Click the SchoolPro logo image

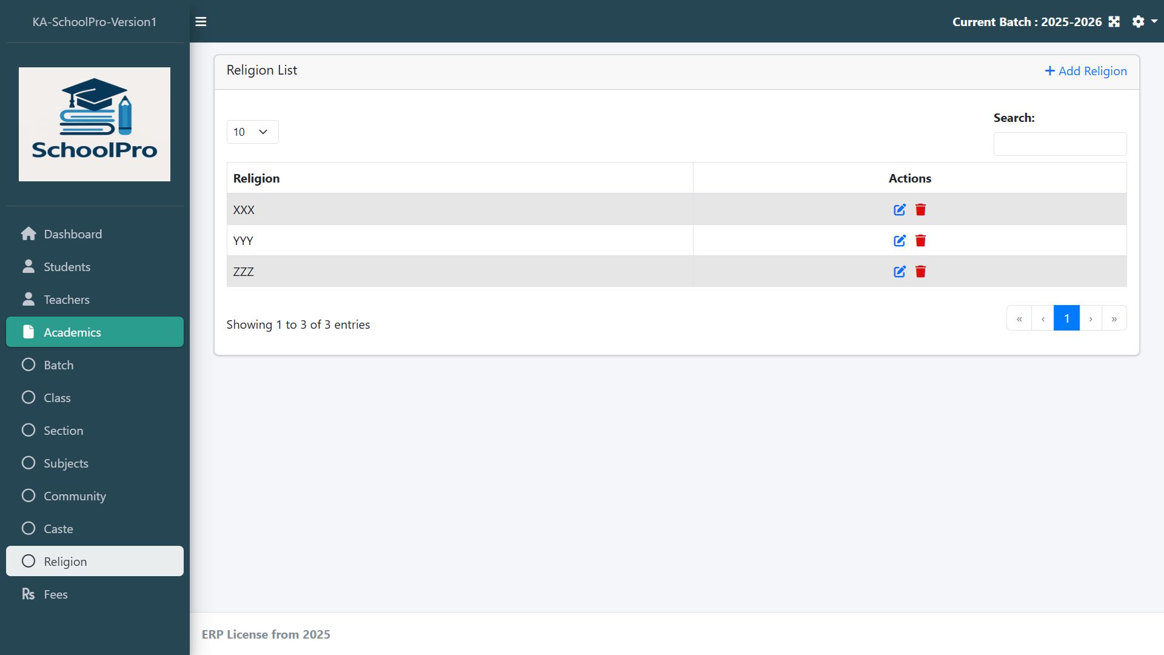click(95, 124)
